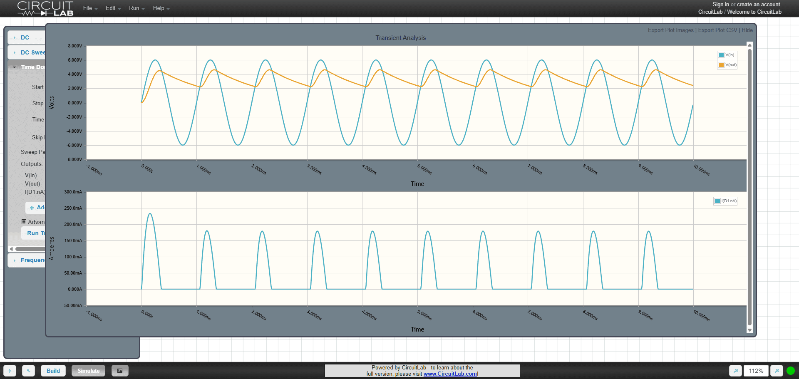Click the image export icon button
799x379 pixels.
click(x=120, y=371)
